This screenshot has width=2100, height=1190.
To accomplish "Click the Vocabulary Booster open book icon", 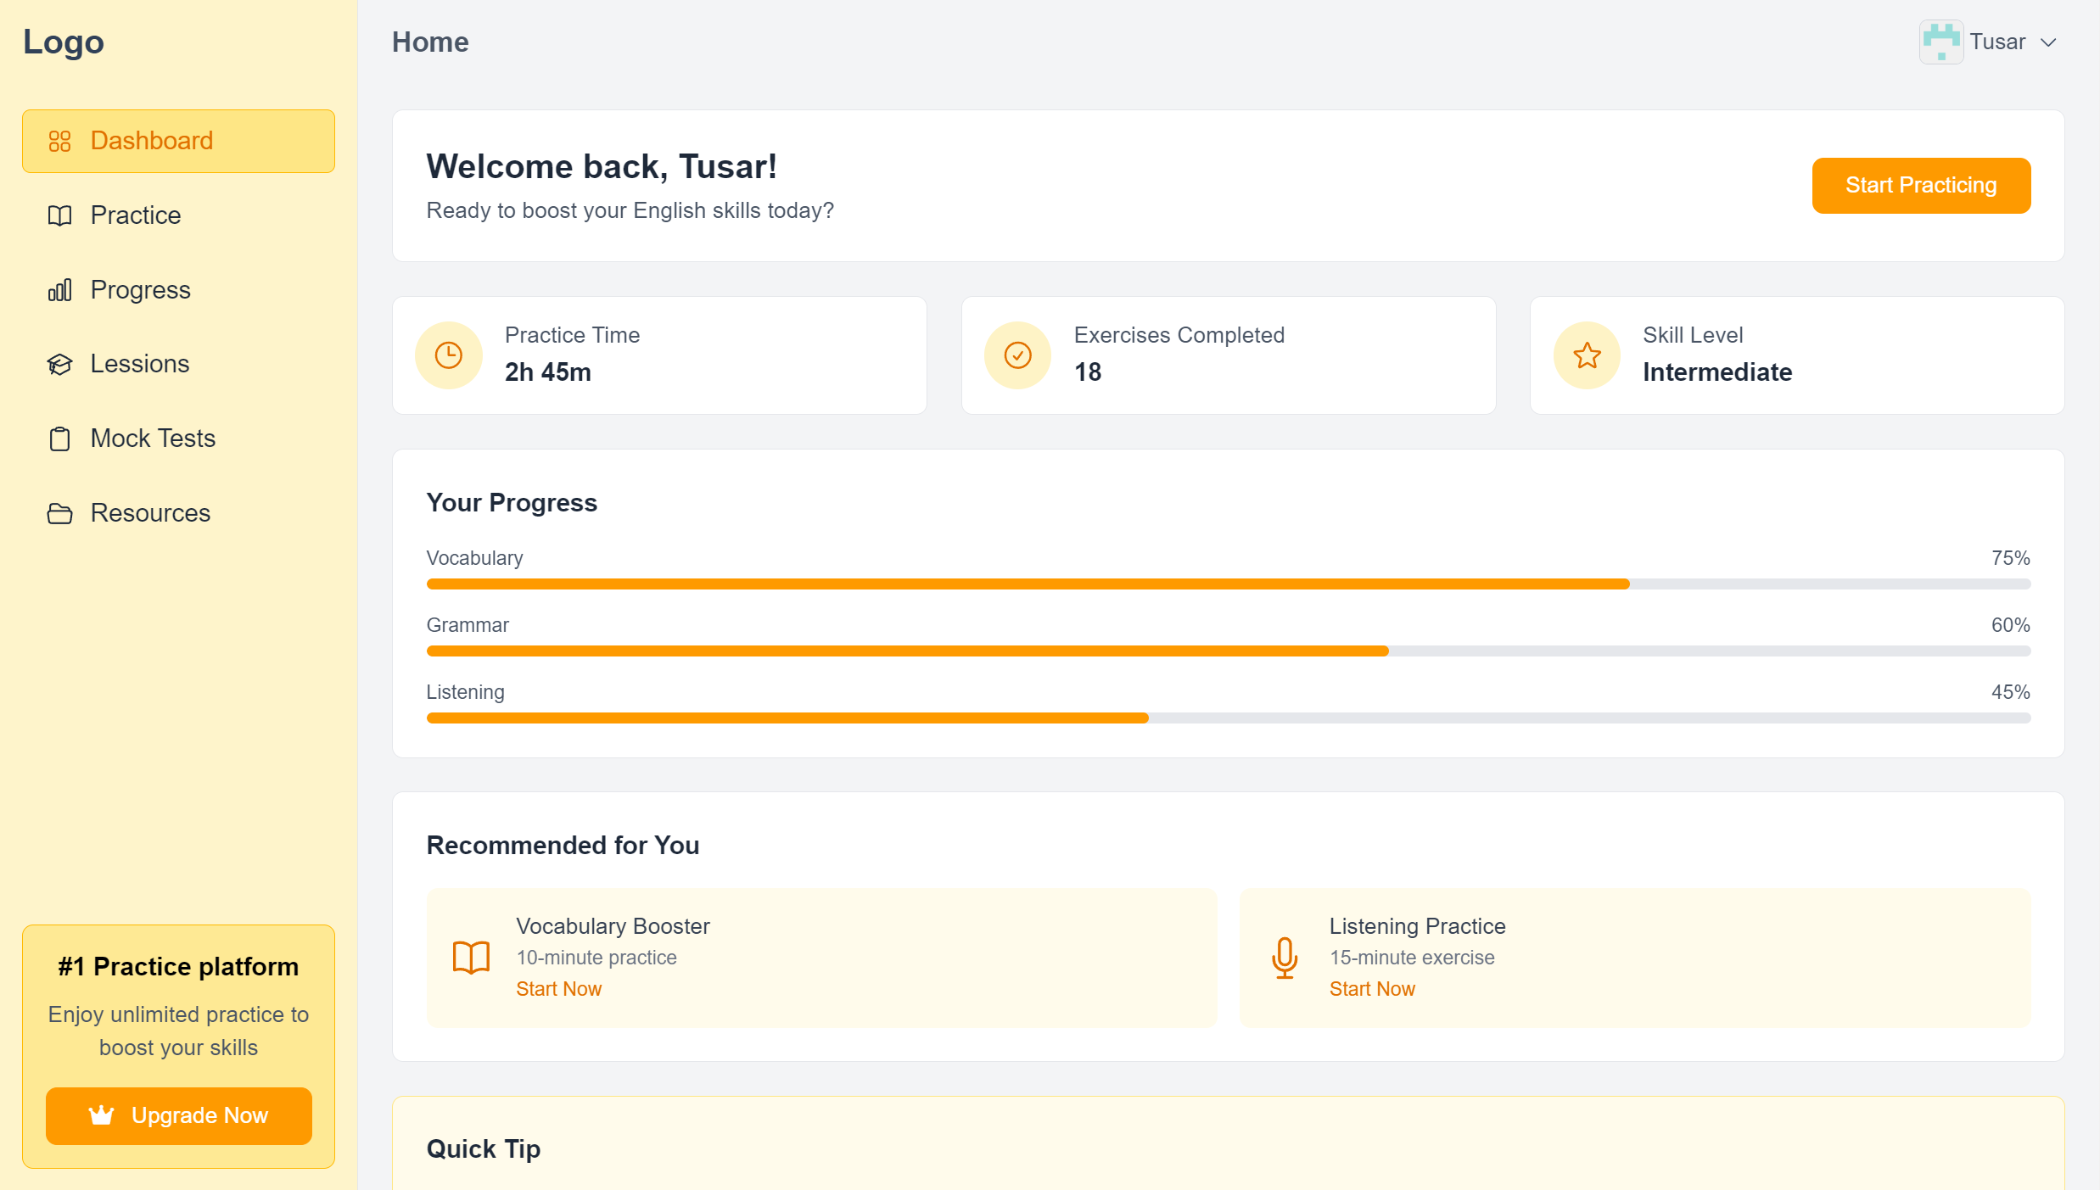I will (x=472, y=955).
